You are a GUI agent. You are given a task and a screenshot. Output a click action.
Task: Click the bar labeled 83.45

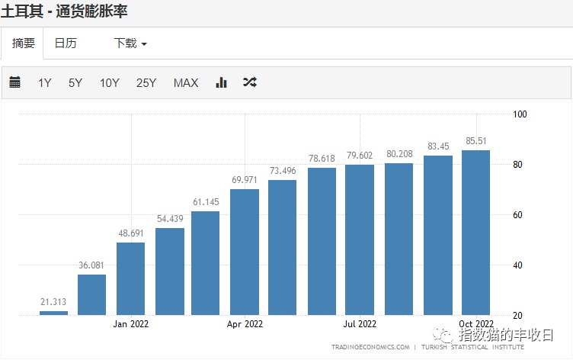(x=437, y=235)
